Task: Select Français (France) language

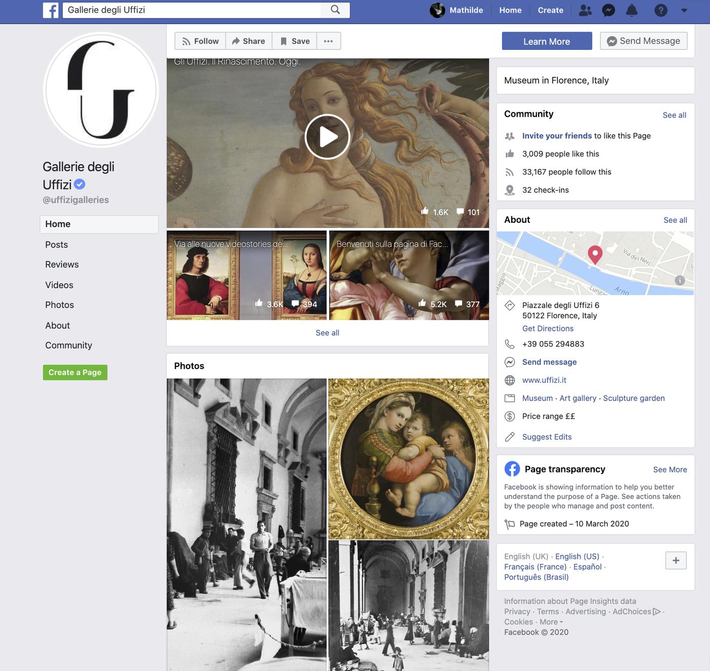Action: [x=535, y=567]
